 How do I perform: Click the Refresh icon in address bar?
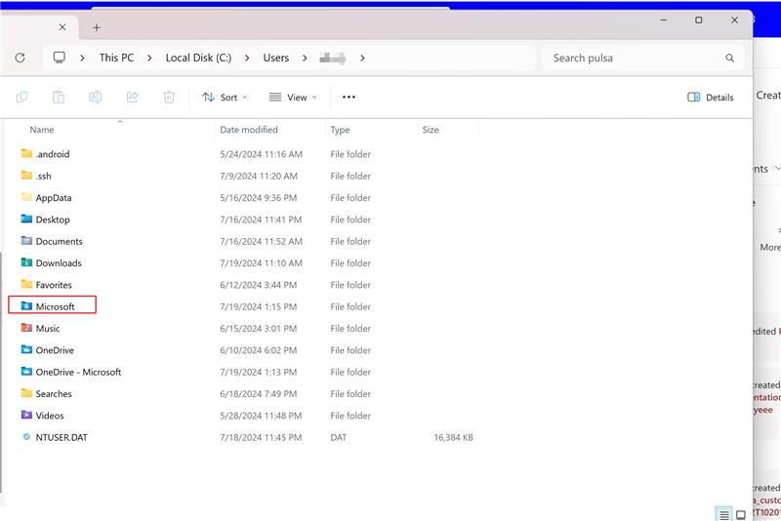[x=20, y=58]
